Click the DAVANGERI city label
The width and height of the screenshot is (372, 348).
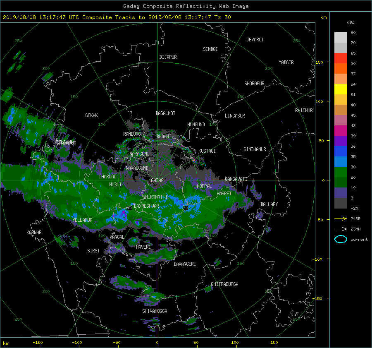pos(185,264)
